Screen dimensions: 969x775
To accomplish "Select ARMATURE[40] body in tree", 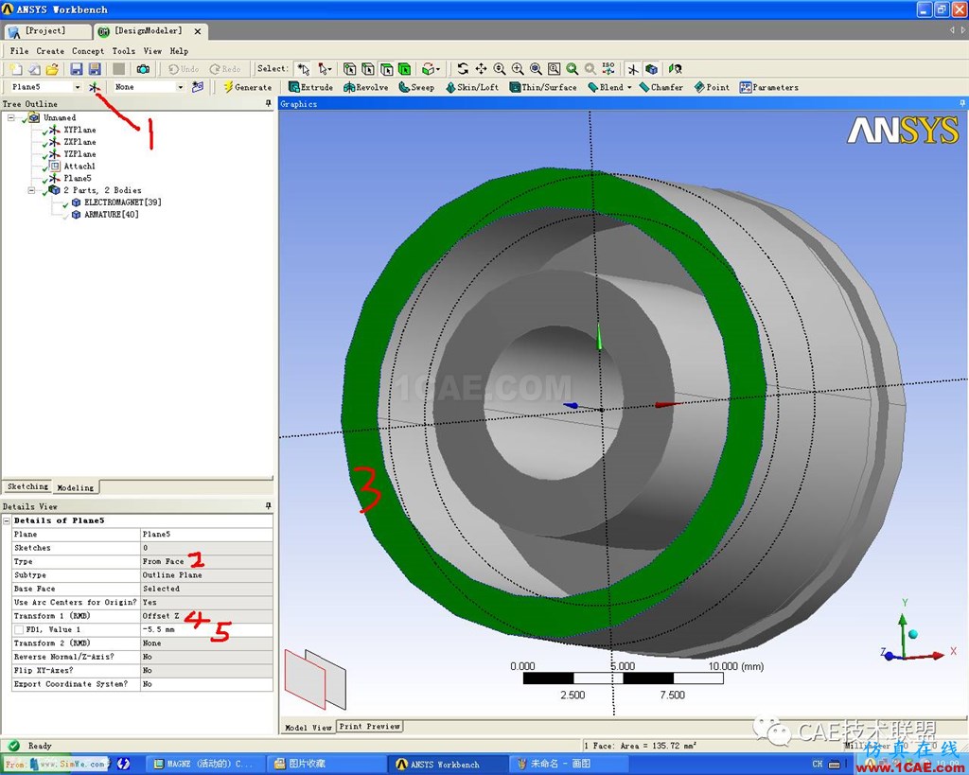I will pyautogui.click(x=112, y=215).
